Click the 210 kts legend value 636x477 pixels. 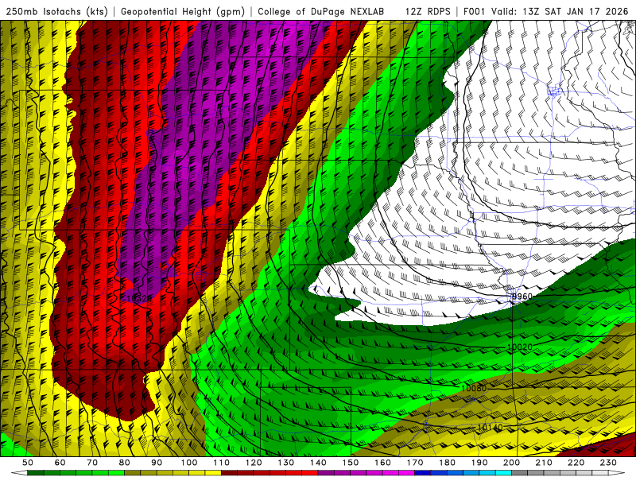pos(544,463)
